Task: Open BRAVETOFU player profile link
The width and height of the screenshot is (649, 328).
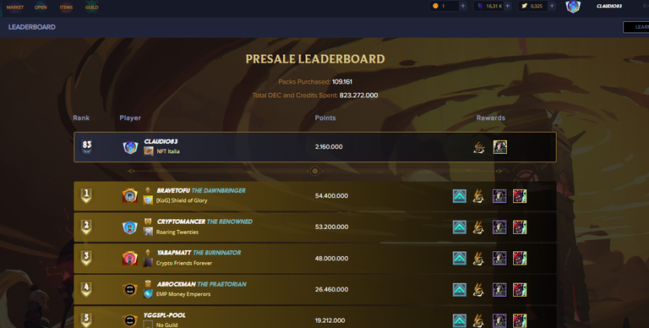Action: 173,190
